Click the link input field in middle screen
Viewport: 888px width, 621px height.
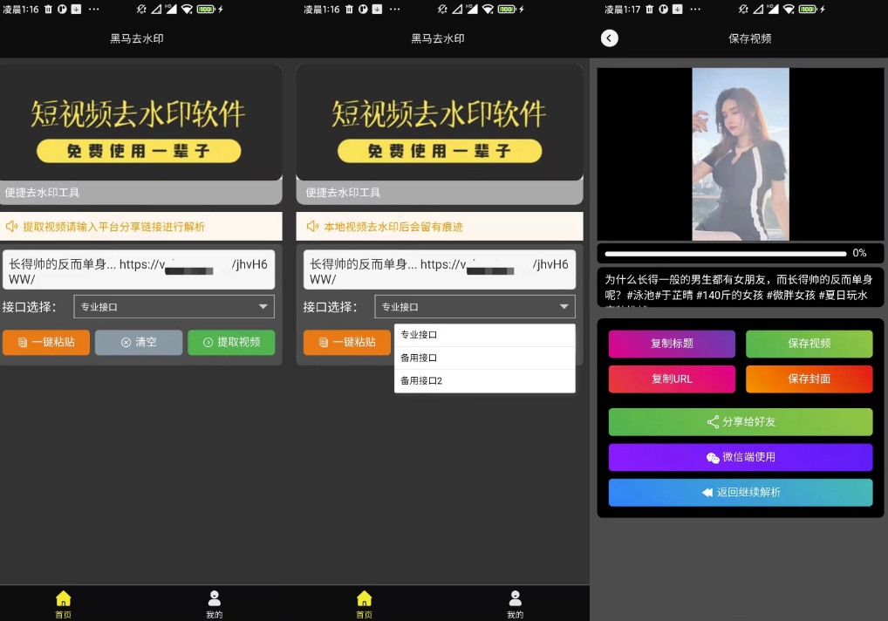click(440, 270)
